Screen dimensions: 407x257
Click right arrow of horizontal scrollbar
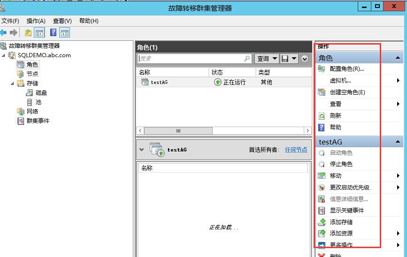coord(307,130)
